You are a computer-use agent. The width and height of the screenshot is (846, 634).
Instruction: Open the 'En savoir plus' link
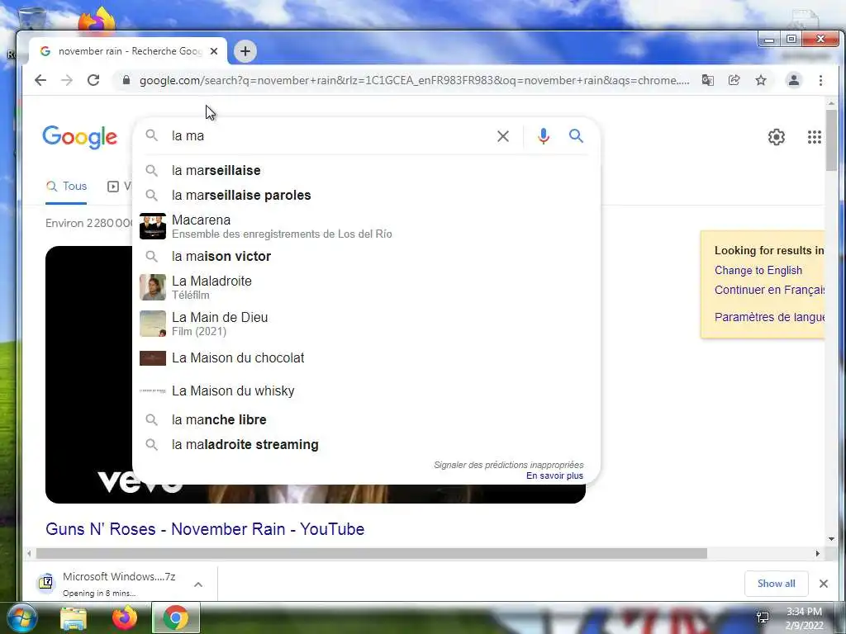(x=554, y=475)
